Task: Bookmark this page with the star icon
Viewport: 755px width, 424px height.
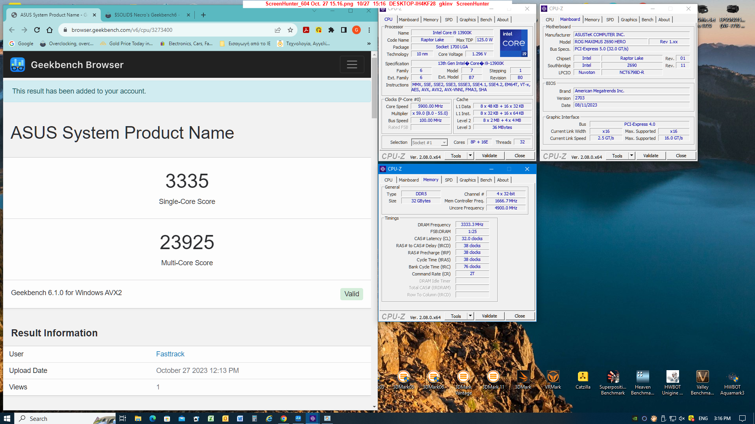Action: pyautogui.click(x=290, y=30)
